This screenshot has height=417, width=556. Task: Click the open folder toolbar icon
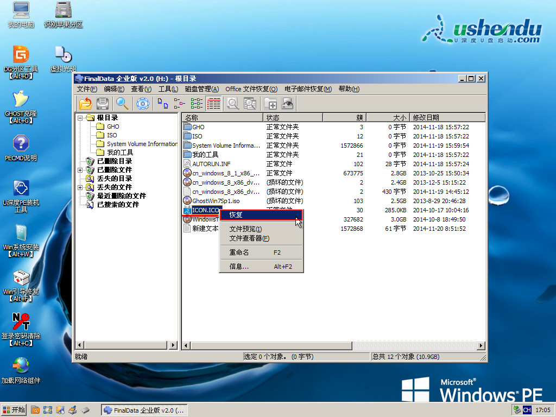click(x=85, y=104)
